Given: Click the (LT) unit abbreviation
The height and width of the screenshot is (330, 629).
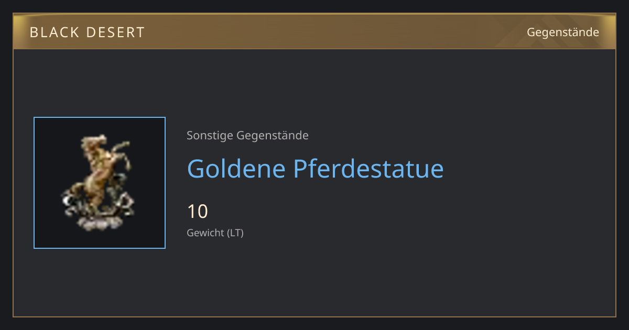Looking at the screenshot, I should point(235,233).
